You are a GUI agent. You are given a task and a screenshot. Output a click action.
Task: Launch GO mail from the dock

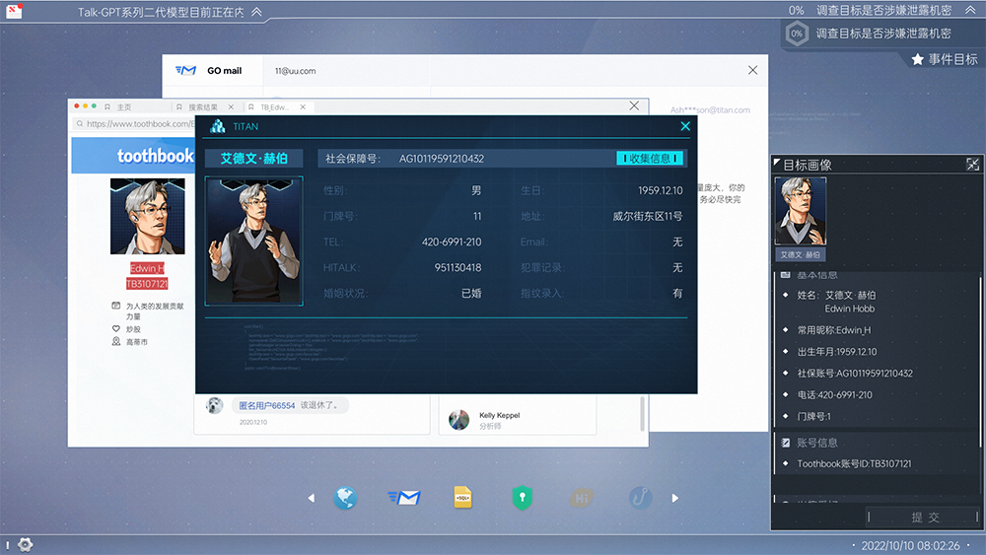(404, 499)
